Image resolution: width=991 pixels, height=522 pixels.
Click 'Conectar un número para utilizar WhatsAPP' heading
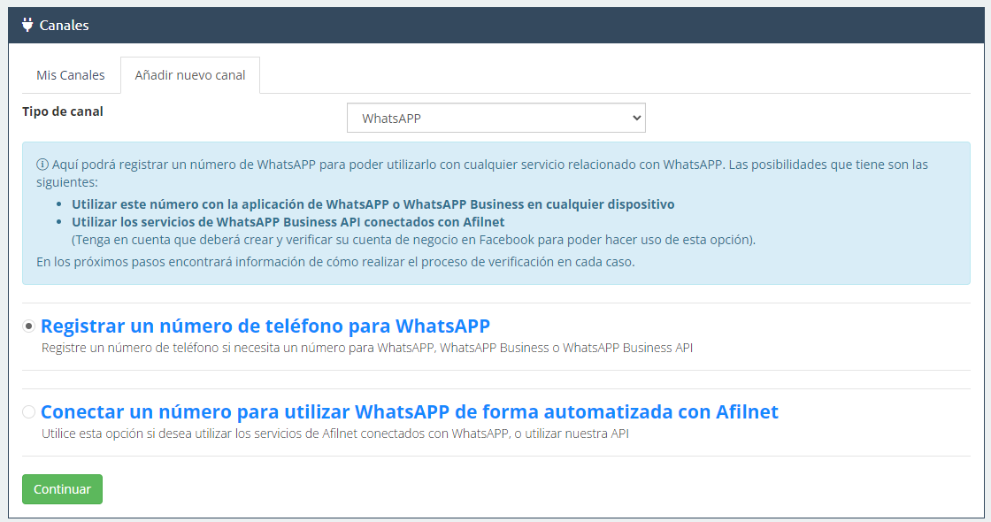[410, 412]
